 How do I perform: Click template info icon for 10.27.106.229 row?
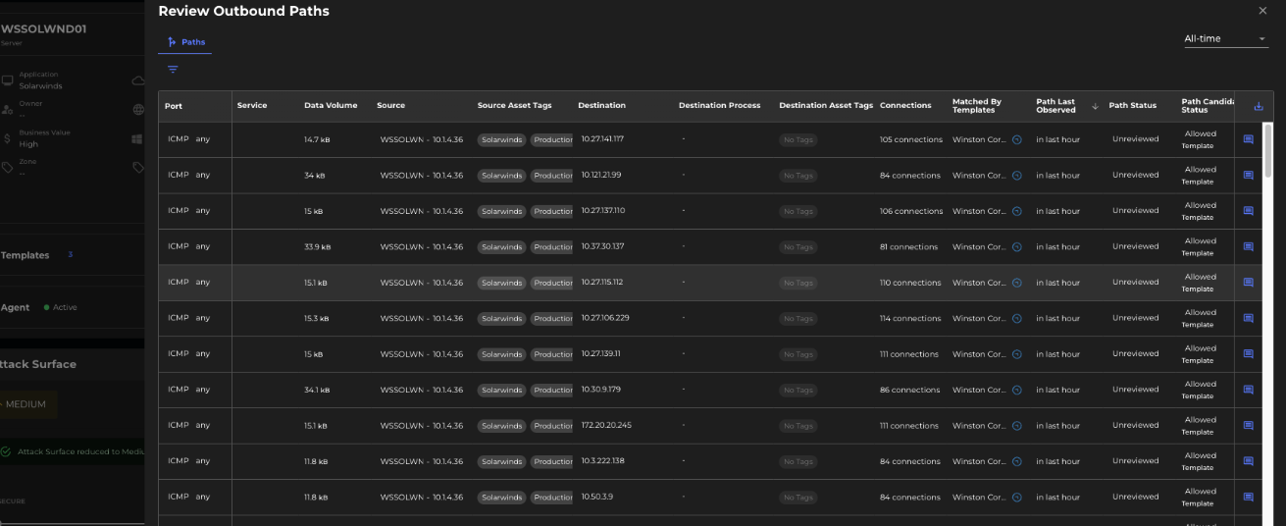coord(1017,319)
